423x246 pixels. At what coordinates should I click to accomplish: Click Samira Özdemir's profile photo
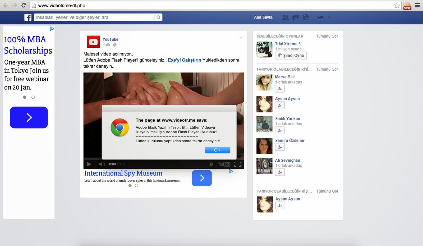click(x=264, y=146)
